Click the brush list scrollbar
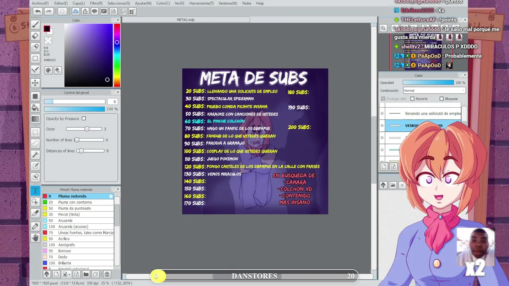Screen dimensions: 509x286 point(117,231)
